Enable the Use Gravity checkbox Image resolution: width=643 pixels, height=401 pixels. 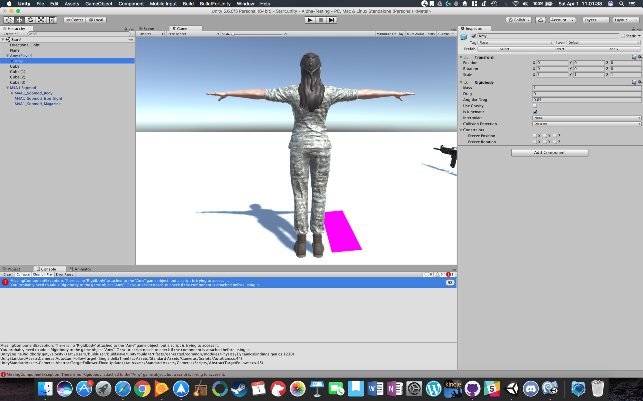[535, 106]
